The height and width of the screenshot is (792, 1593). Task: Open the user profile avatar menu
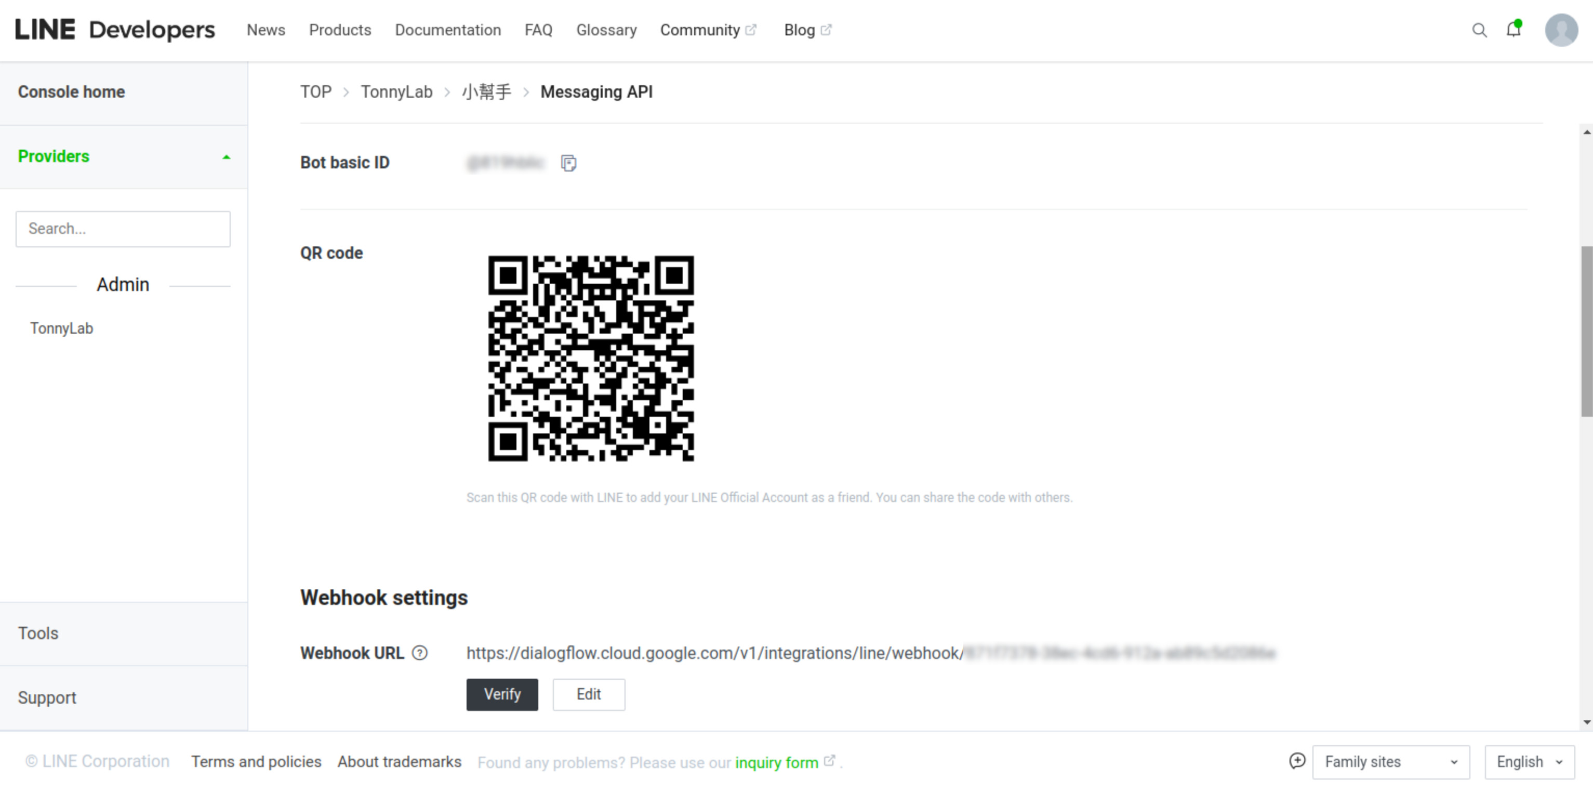(x=1561, y=30)
